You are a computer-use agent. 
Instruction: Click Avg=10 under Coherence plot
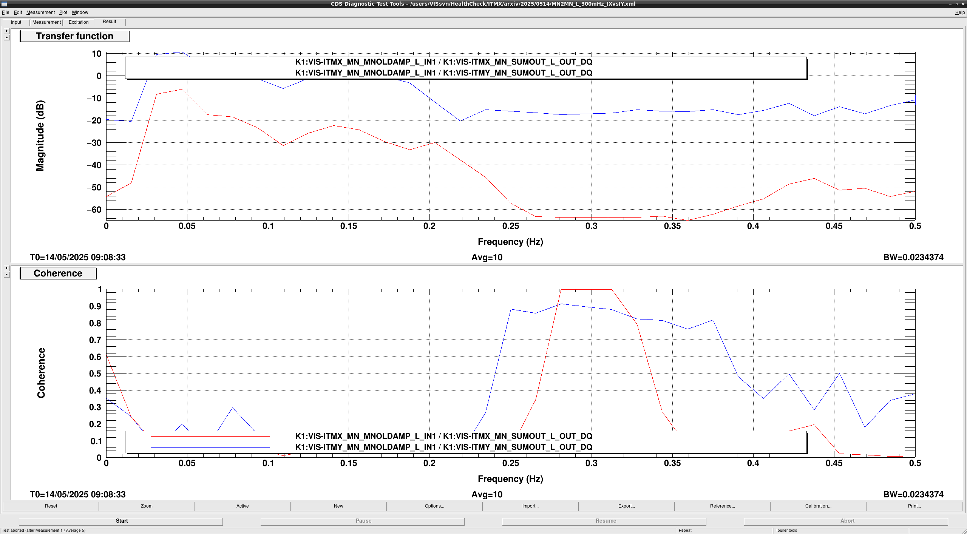point(487,495)
